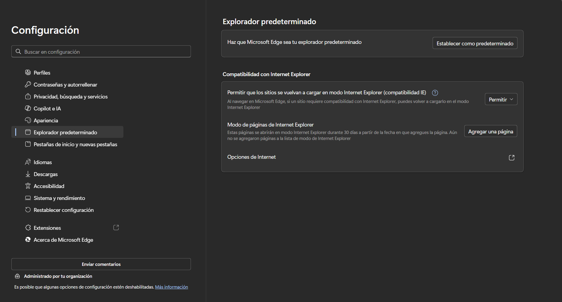Follow the Más información link
The height and width of the screenshot is (302, 562).
(171, 287)
